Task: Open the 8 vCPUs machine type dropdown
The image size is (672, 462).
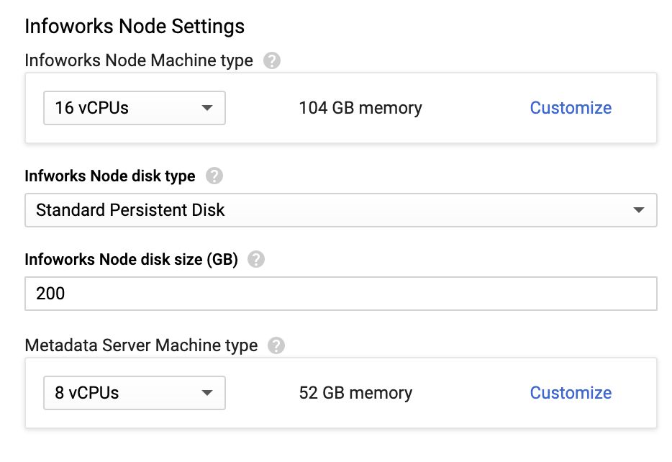Action: [135, 393]
